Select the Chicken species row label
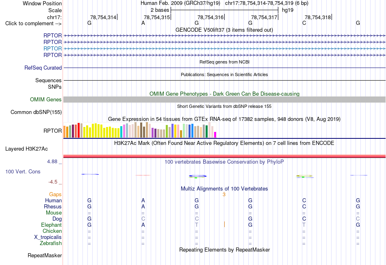 tap(52, 231)
